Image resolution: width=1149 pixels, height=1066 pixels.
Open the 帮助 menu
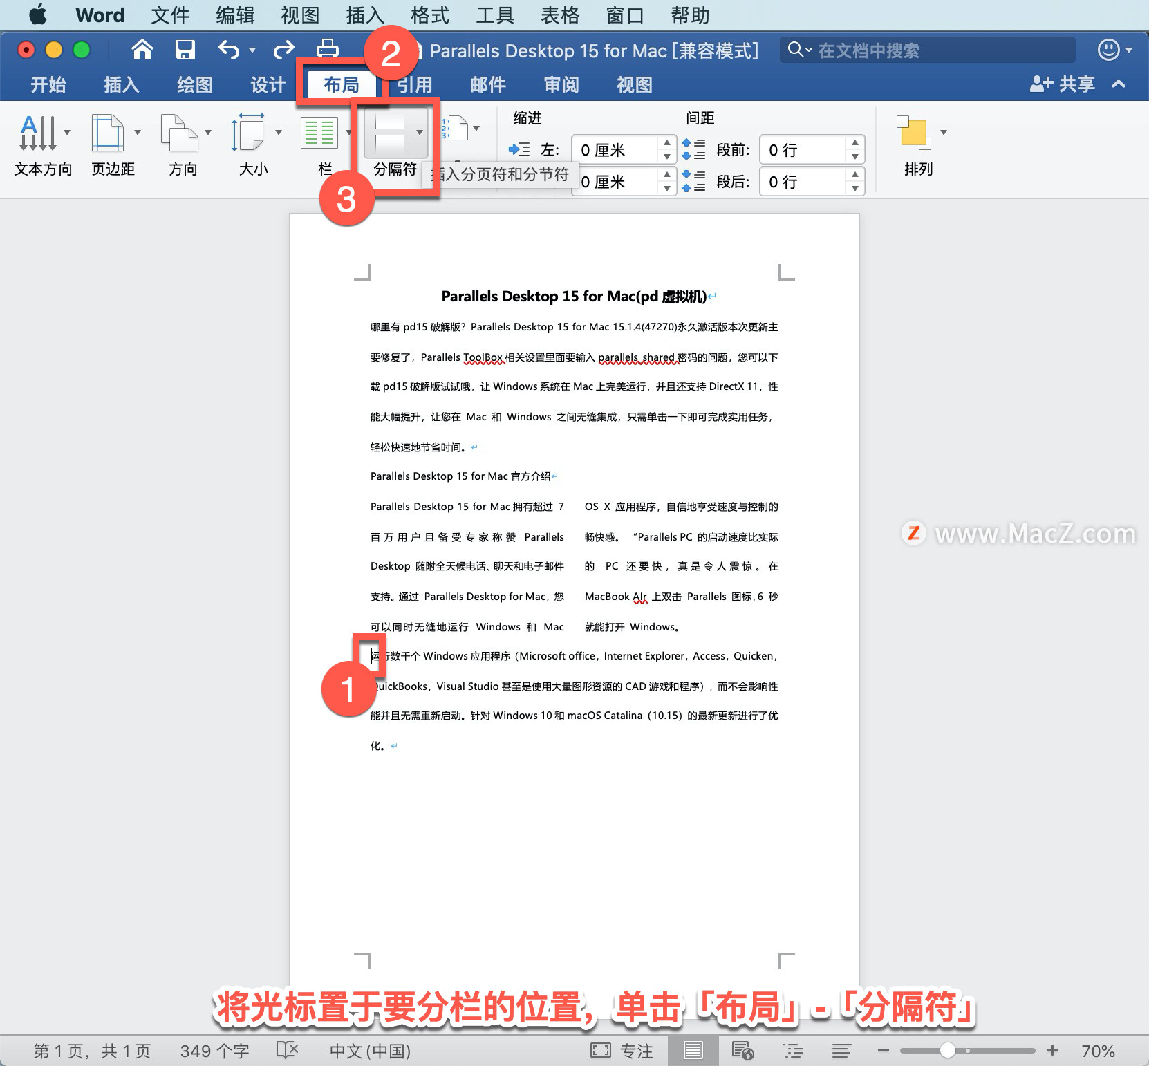(690, 15)
